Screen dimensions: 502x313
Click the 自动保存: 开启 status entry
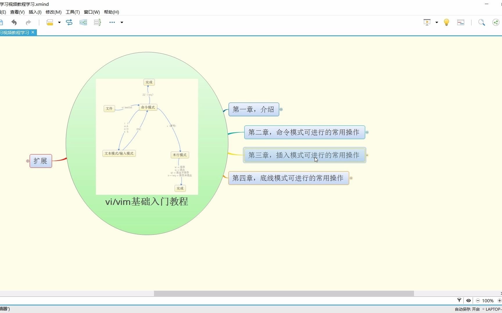pyautogui.click(x=467, y=309)
